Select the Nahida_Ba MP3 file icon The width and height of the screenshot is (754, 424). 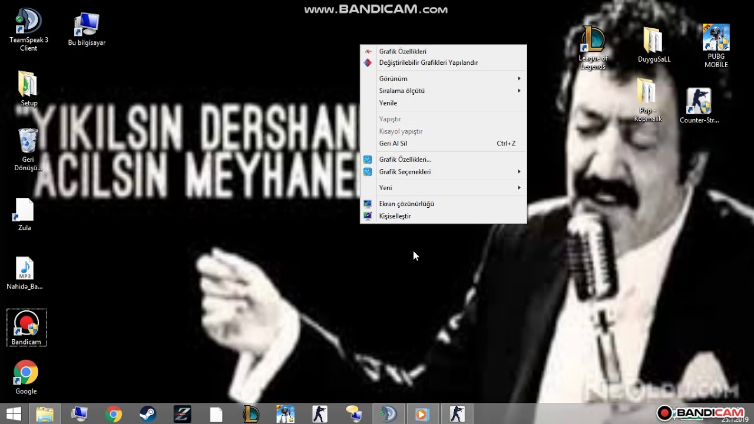coord(25,273)
